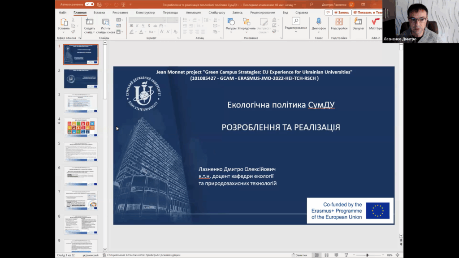Viewport: 459px width, 258px height.
Task: Click the zoom in plus button
Action: point(383,255)
